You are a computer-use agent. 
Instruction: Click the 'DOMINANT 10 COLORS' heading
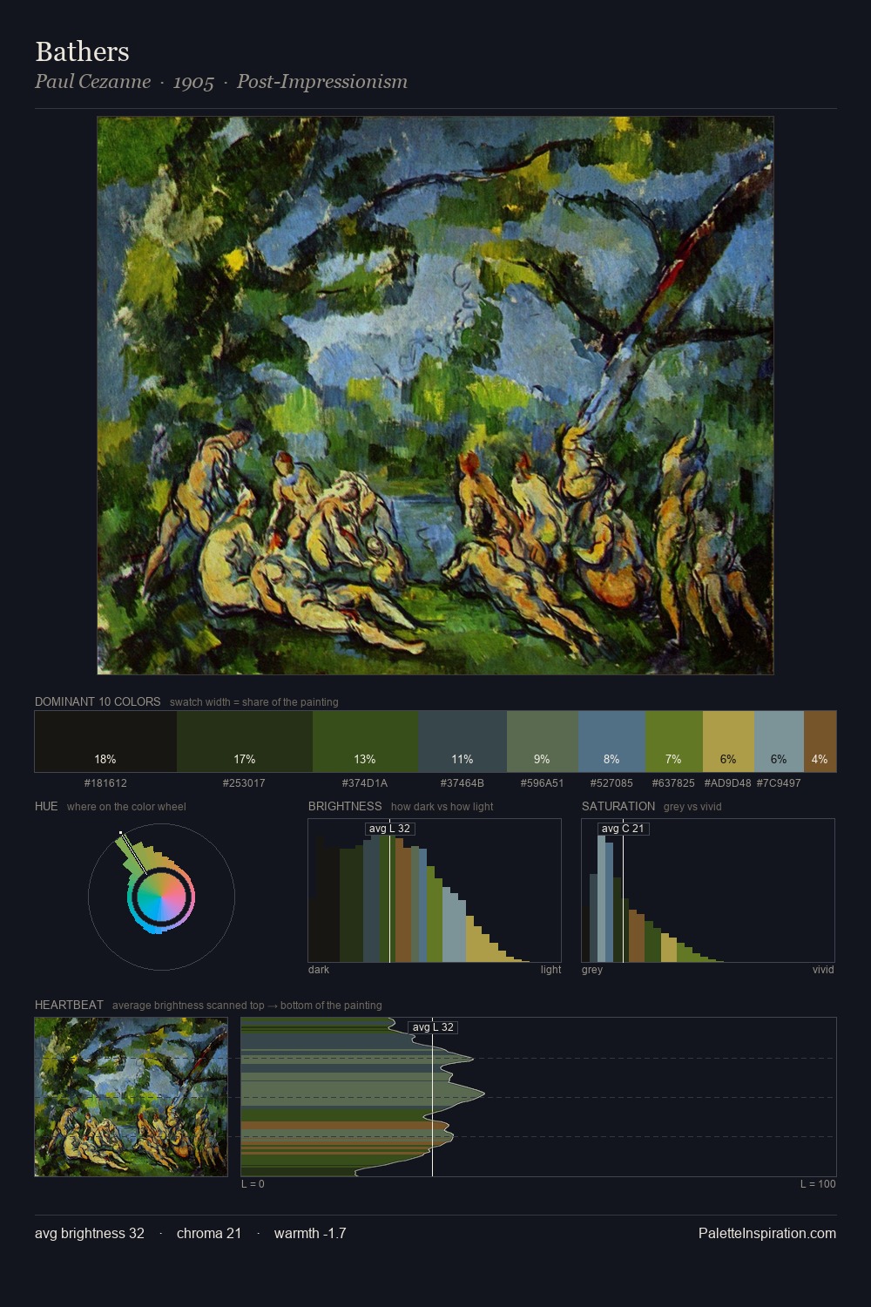click(x=98, y=701)
